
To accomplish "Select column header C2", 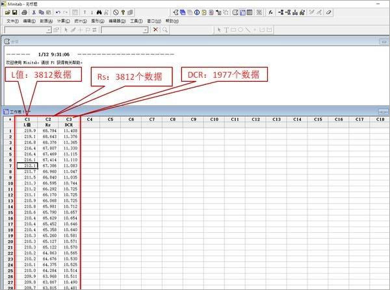I will (x=48, y=119).
